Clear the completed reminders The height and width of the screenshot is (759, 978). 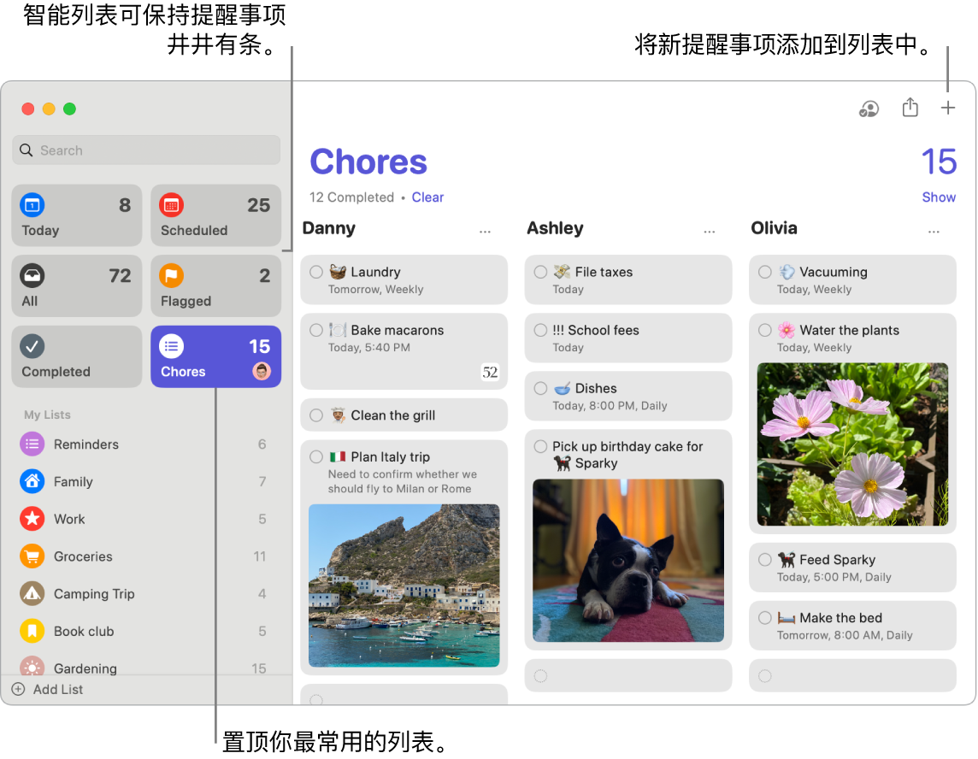tap(427, 197)
